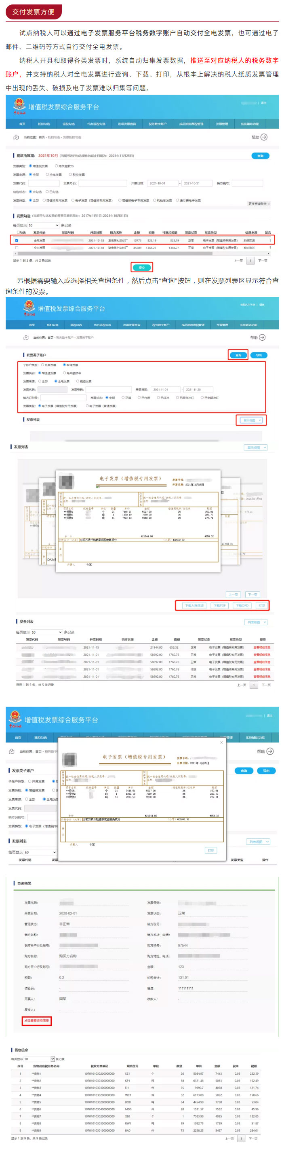Image resolution: width=282 pixels, height=1154 pixels.
Task: Choose 全电发票 source on 抵扣勾选 form
Action: 47,174
